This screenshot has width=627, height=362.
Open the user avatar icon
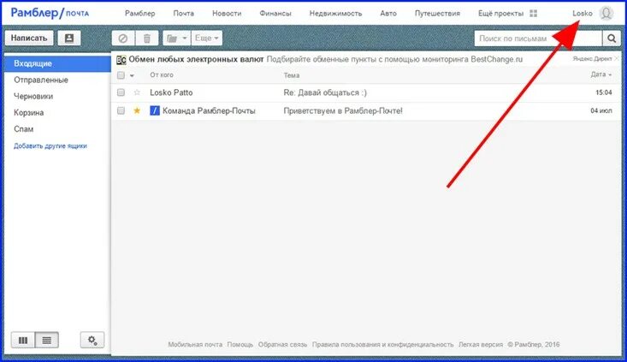click(606, 13)
